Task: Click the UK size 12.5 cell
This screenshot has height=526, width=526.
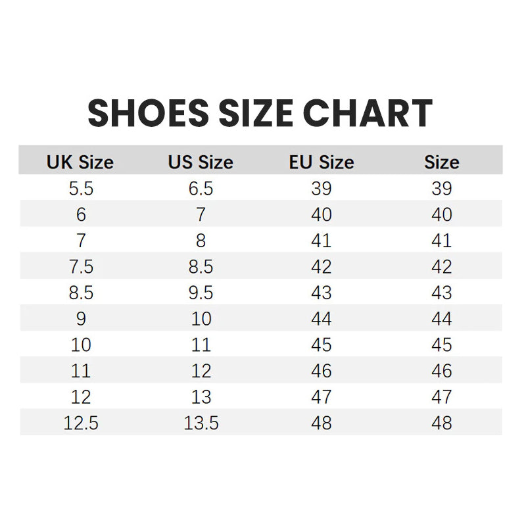Action: (81, 423)
